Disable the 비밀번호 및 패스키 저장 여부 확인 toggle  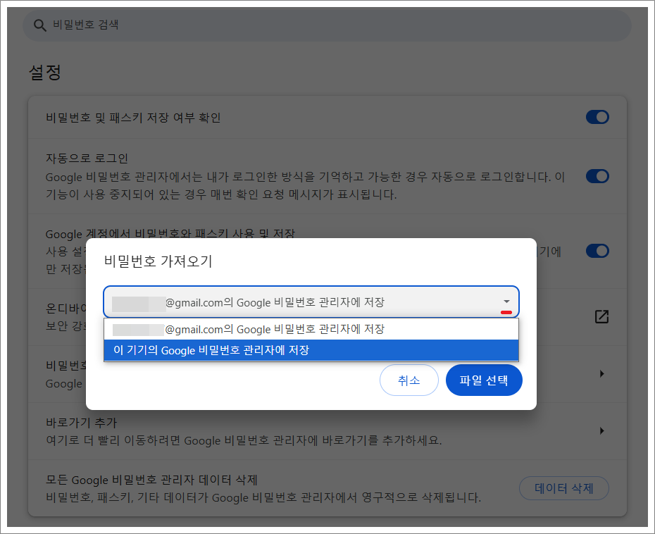597,117
